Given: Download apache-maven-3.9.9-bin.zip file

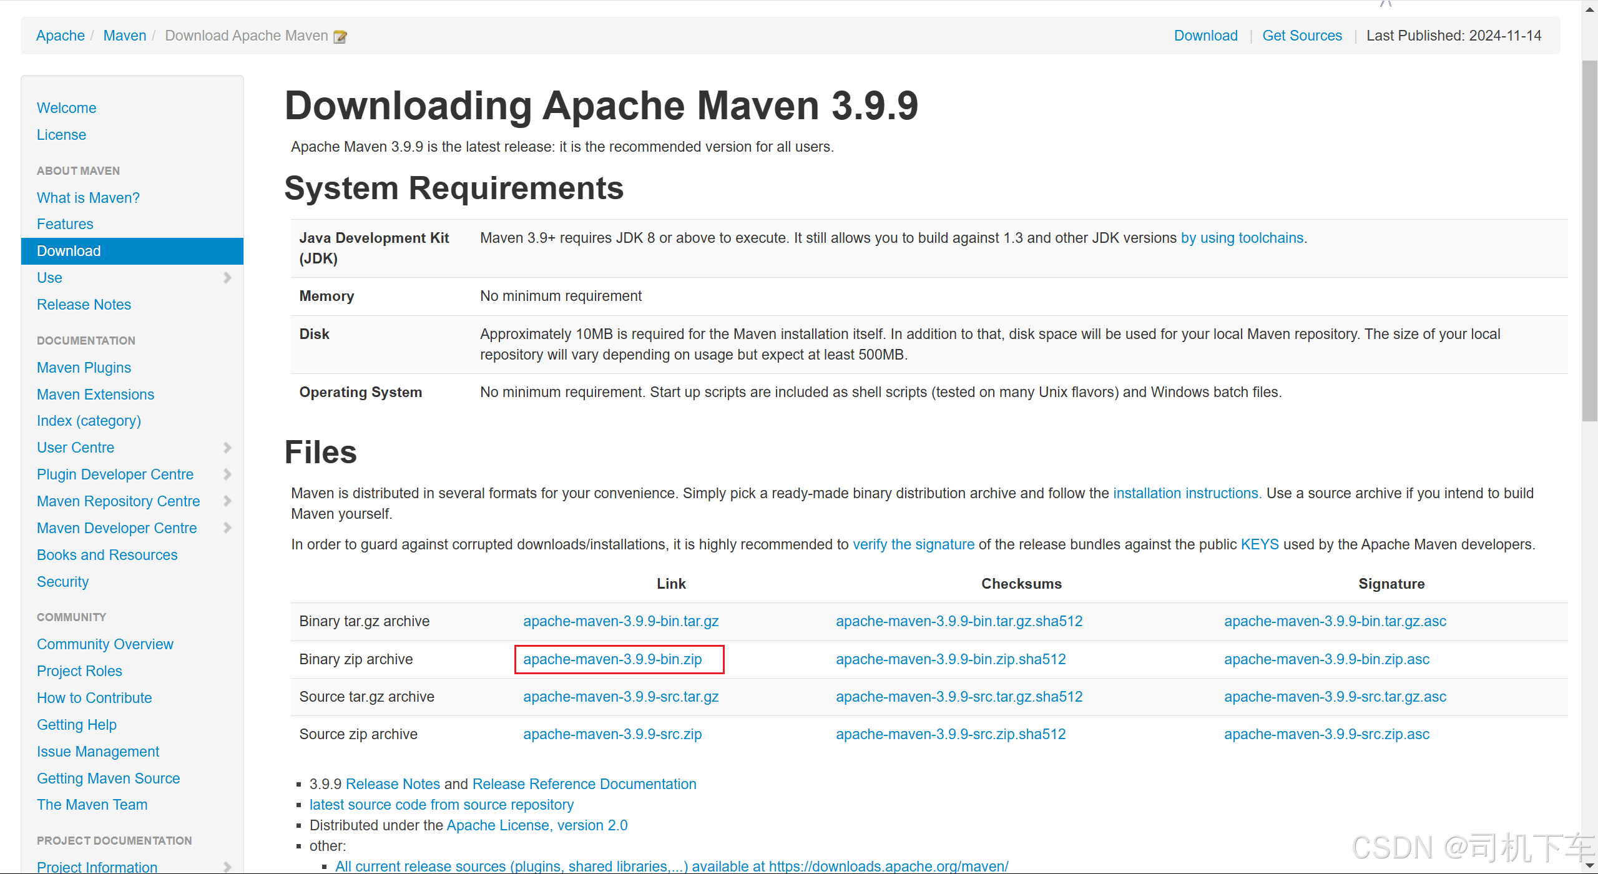Looking at the screenshot, I should (612, 659).
